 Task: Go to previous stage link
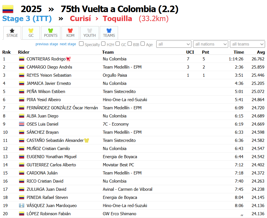pos(47,44)
